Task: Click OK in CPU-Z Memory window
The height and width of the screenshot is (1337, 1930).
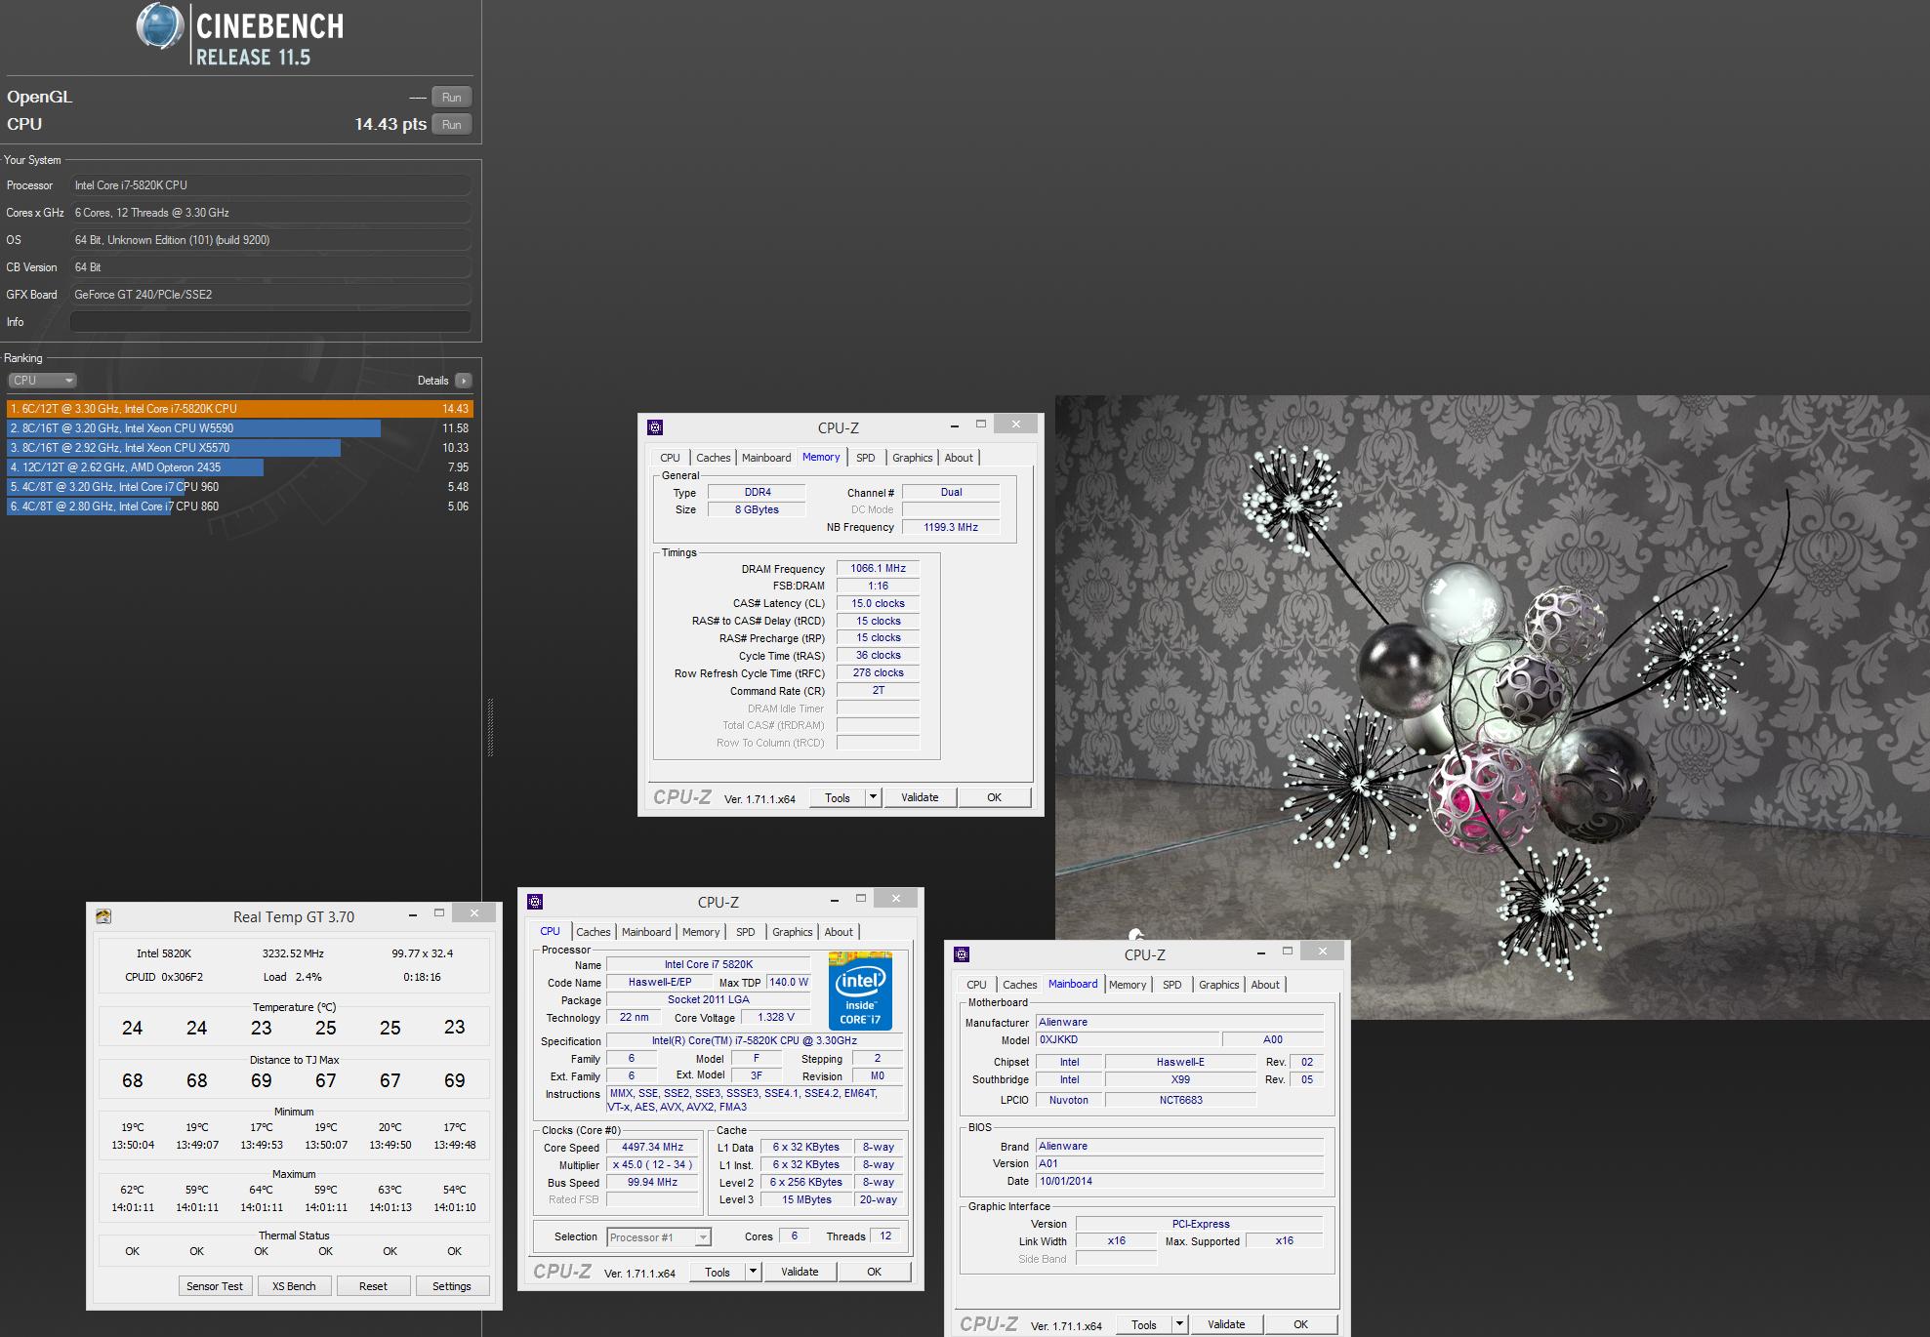Action: (994, 797)
